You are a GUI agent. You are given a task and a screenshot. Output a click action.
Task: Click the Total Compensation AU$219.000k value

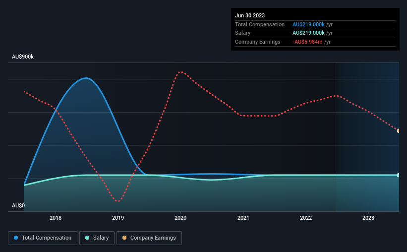tap(308, 24)
